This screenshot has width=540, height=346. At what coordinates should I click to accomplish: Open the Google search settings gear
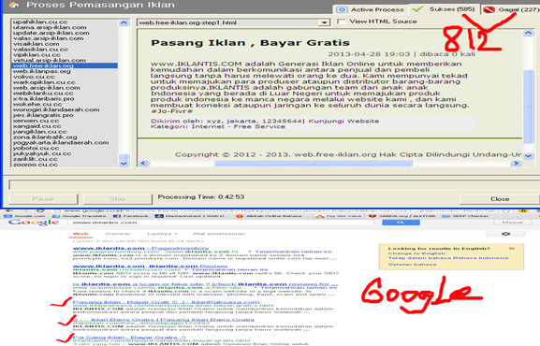tap(505, 234)
